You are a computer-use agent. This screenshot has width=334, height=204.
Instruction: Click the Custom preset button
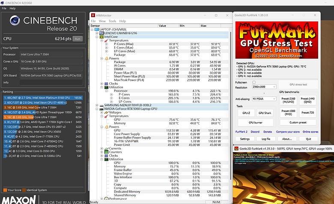coord(298,123)
